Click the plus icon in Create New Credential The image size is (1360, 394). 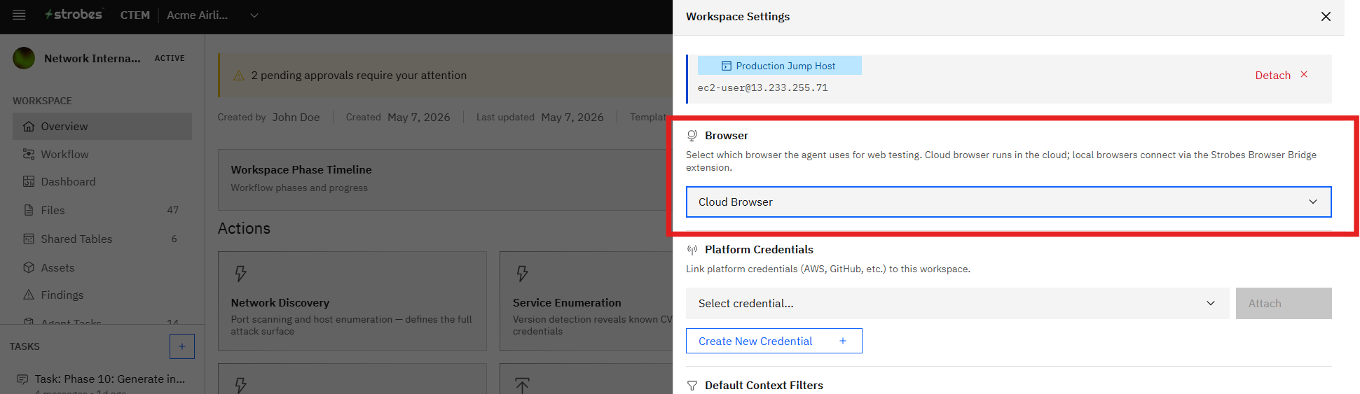pos(843,341)
